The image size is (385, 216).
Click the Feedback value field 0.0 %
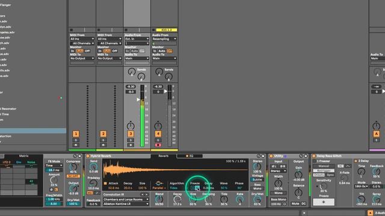click(x=93, y=204)
